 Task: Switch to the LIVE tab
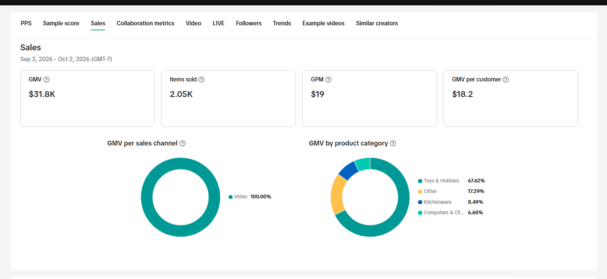click(x=219, y=23)
